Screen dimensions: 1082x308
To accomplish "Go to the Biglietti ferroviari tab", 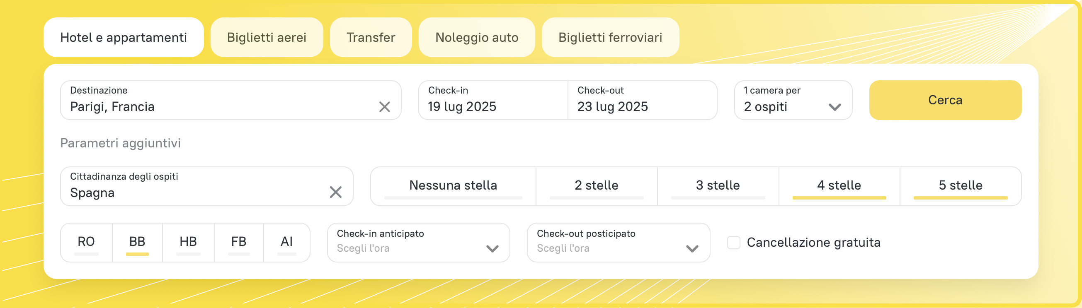I will pyautogui.click(x=610, y=37).
